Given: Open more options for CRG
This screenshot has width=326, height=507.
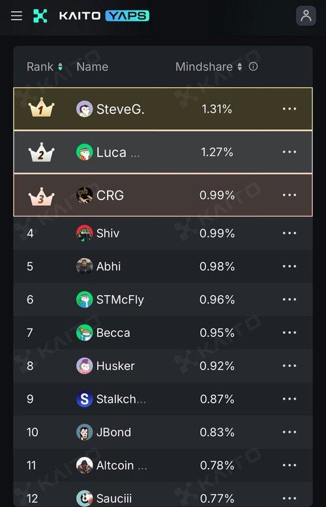Looking at the screenshot, I should click(289, 195).
